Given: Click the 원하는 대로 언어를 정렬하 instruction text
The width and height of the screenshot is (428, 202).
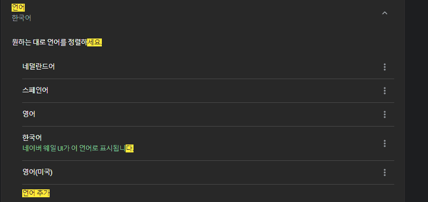Looking at the screenshot, I should 50,43.
